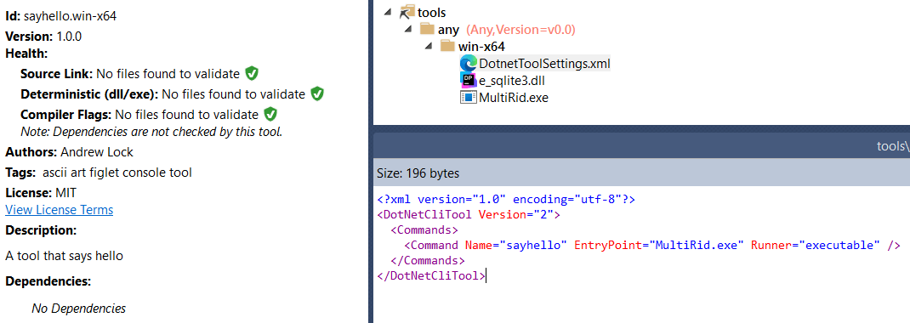Click the 'Size: 196 bytes' label

click(x=418, y=173)
